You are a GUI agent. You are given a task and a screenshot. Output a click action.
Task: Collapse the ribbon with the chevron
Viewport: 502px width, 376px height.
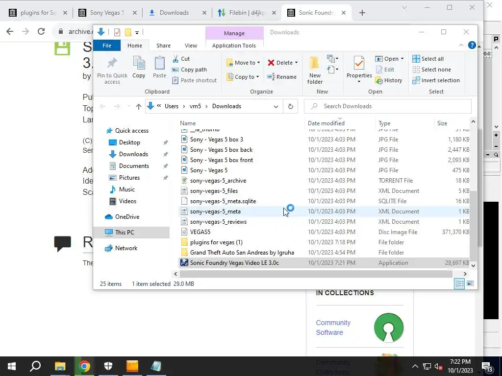(461, 45)
